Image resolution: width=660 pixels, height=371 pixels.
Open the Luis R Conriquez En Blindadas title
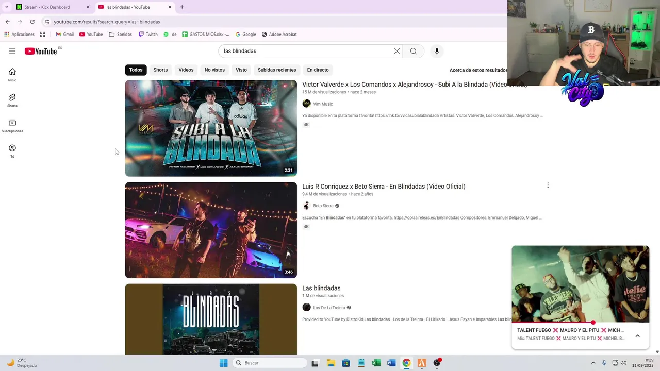click(384, 187)
